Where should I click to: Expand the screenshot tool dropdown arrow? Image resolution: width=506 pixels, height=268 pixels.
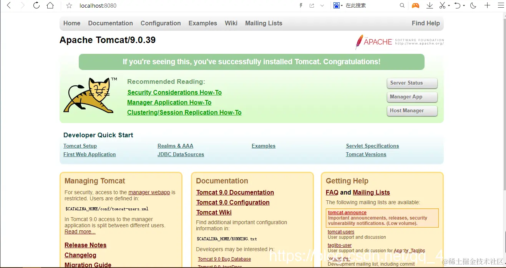pyautogui.click(x=449, y=6)
